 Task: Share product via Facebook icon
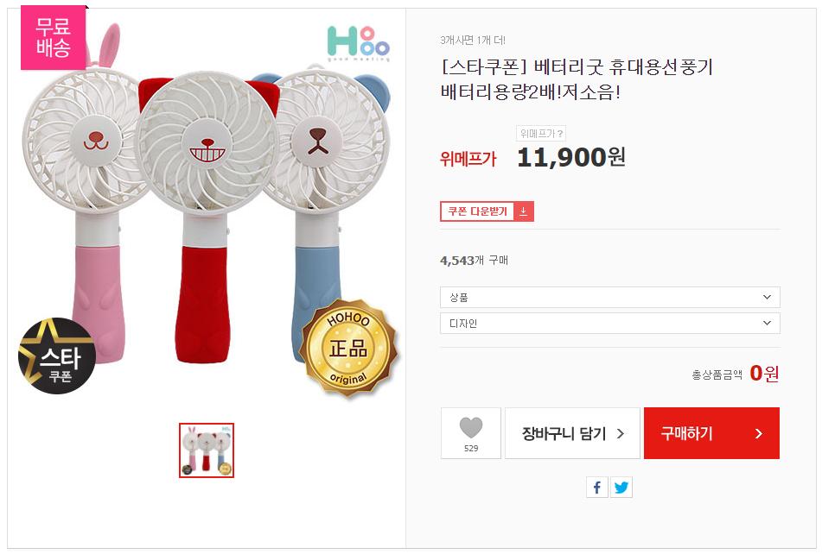point(597,487)
